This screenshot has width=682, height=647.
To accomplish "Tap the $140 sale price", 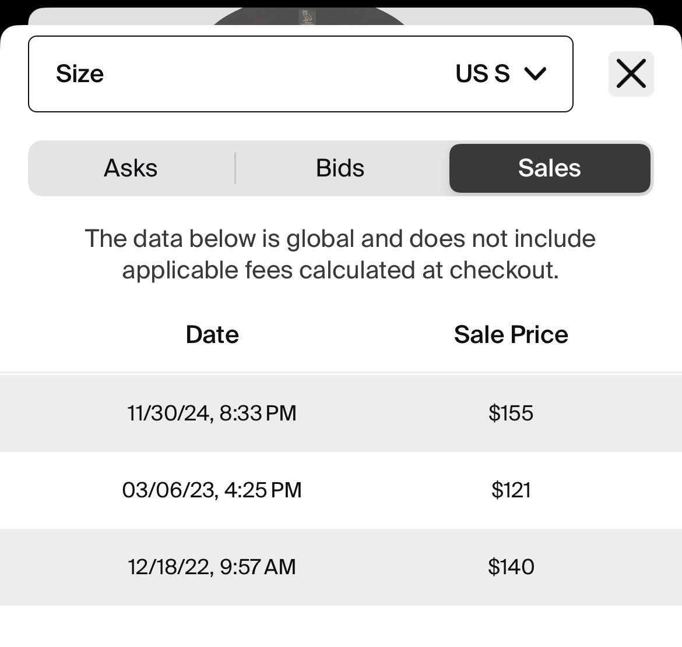I will click(x=511, y=567).
